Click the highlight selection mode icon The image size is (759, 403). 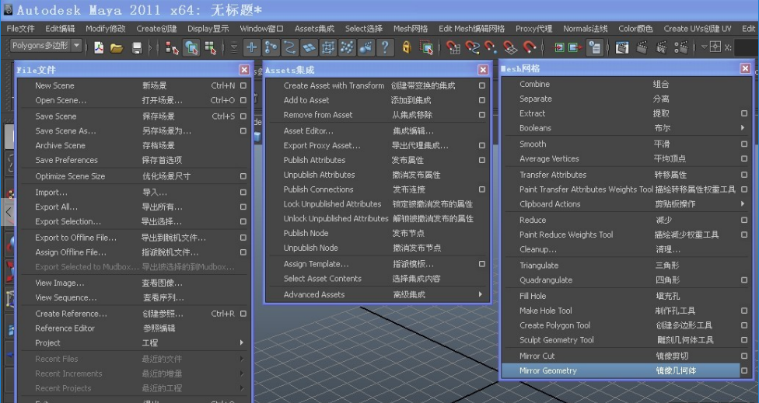pos(426,47)
